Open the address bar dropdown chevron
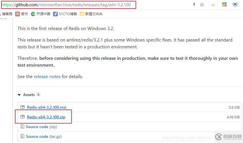The width and height of the screenshot is (243, 143). coord(213,5)
